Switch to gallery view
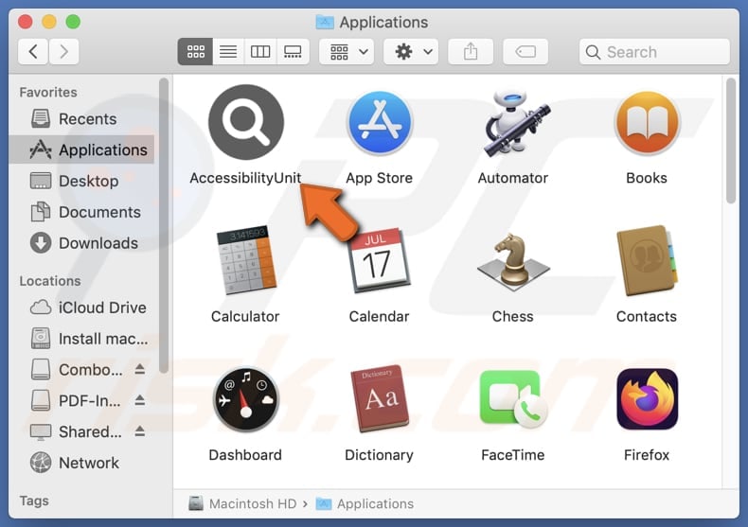Viewport: 748px width, 527px height. tap(293, 51)
